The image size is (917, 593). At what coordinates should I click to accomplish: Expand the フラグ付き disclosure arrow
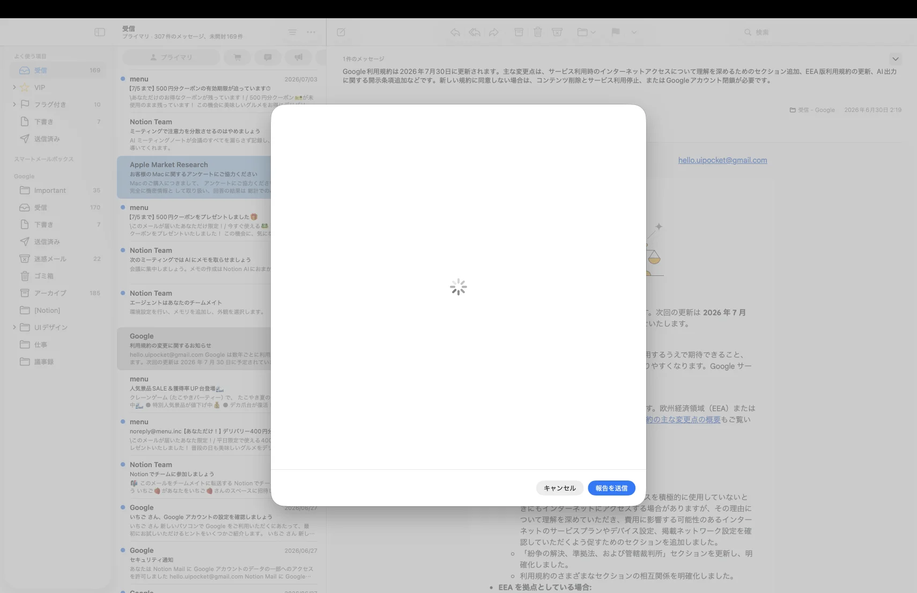pos(14,104)
